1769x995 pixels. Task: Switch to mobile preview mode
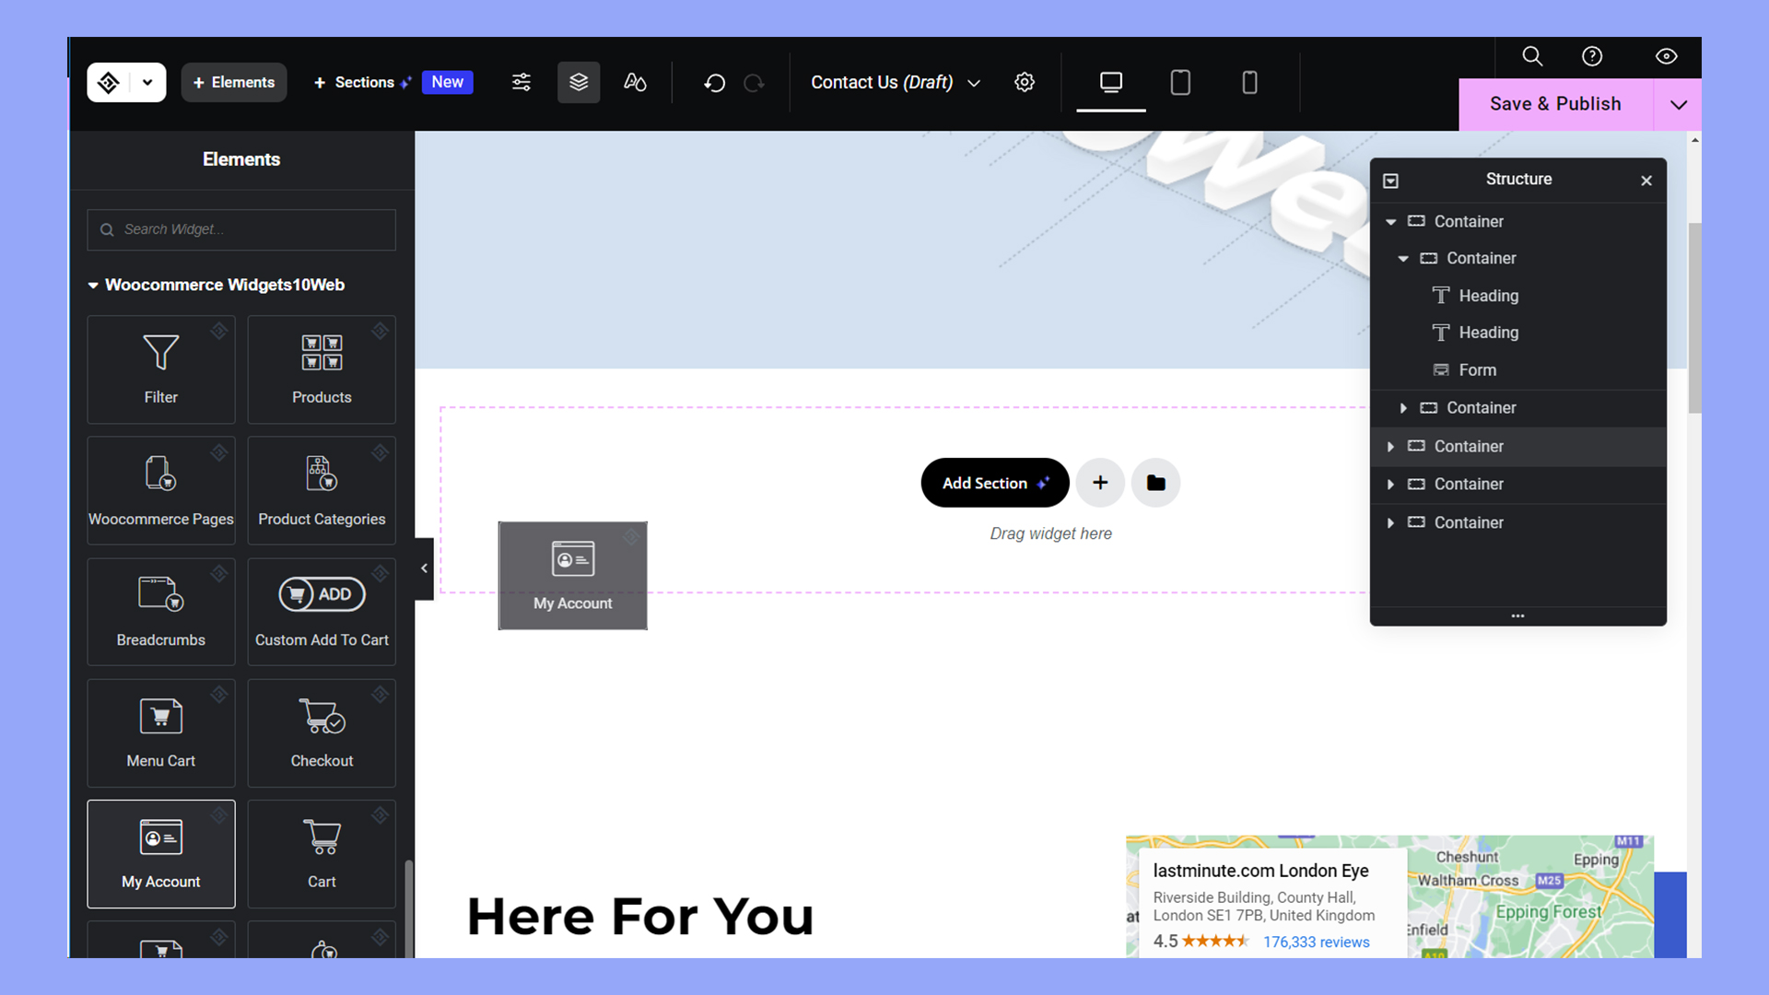tap(1249, 82)
